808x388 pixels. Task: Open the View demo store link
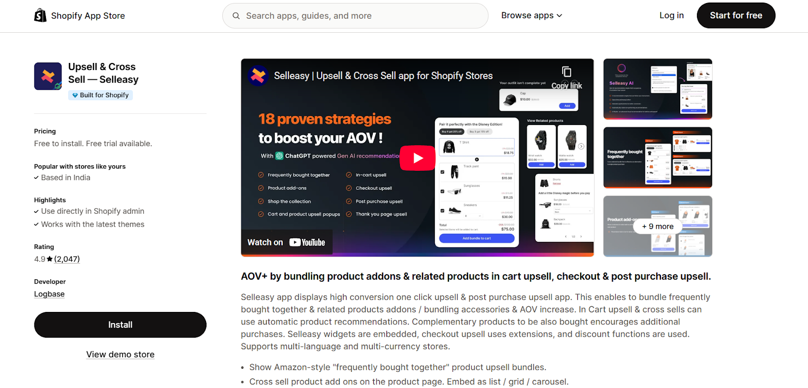pyautogui.click(x=120, y=354)
